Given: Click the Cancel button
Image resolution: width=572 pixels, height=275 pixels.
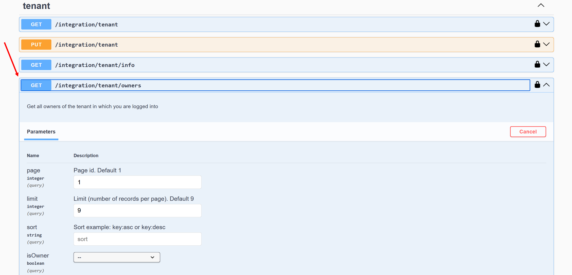Looking at the screenshot, I should (528, 132).
